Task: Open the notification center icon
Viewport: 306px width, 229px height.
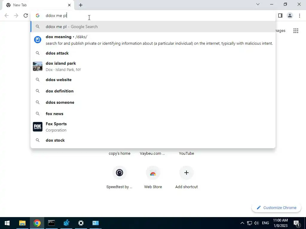Action: [x=297, y=223]
